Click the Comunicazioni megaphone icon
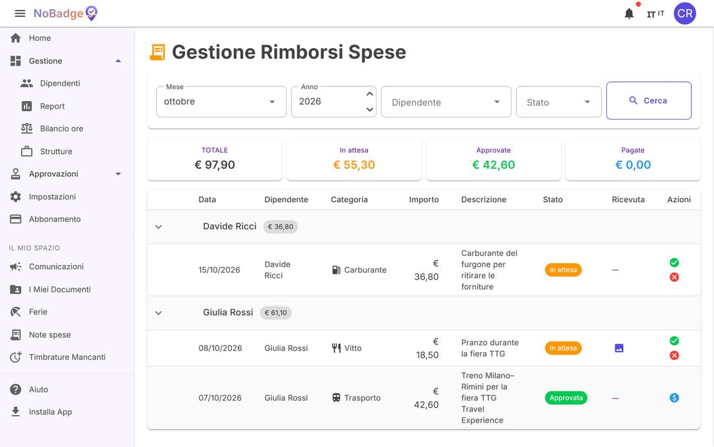The height and width of the screenshot is (447, 714). pos(16,266)
